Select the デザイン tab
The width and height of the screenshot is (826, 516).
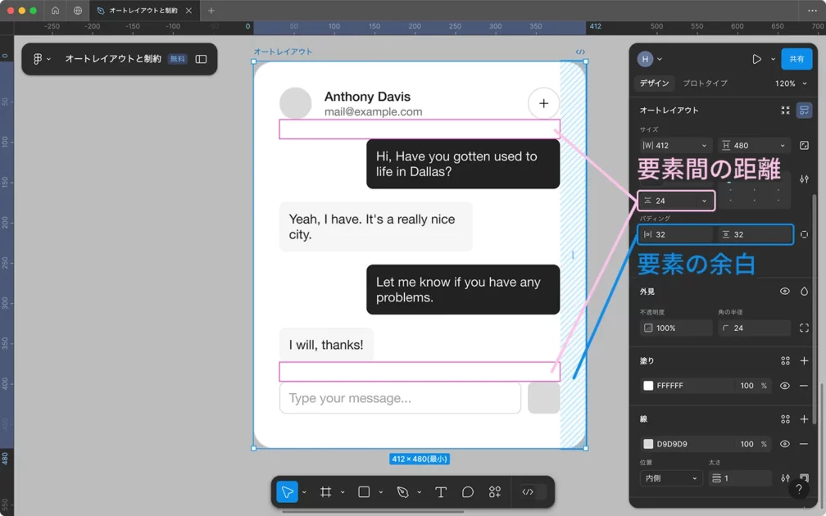(x=655, y=84)
